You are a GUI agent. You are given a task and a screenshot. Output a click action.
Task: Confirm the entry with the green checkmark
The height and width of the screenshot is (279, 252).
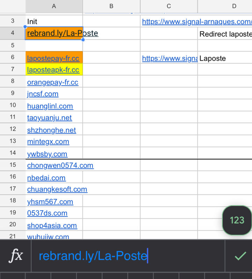tap(240, 256)
